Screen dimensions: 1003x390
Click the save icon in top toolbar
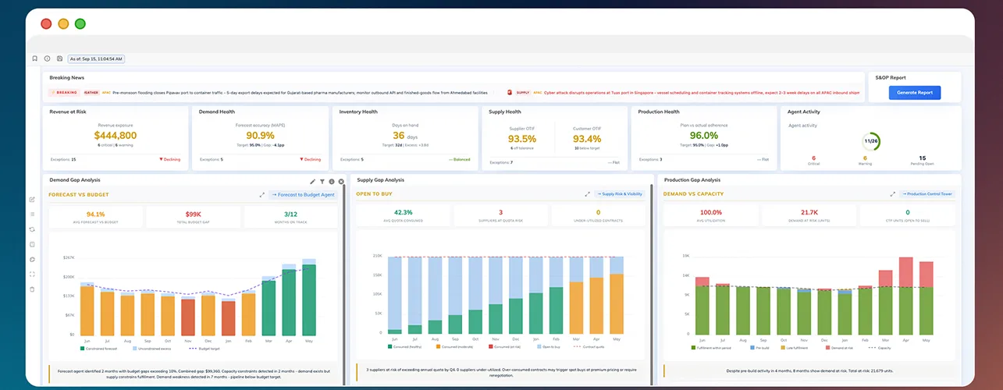point(59,58)
